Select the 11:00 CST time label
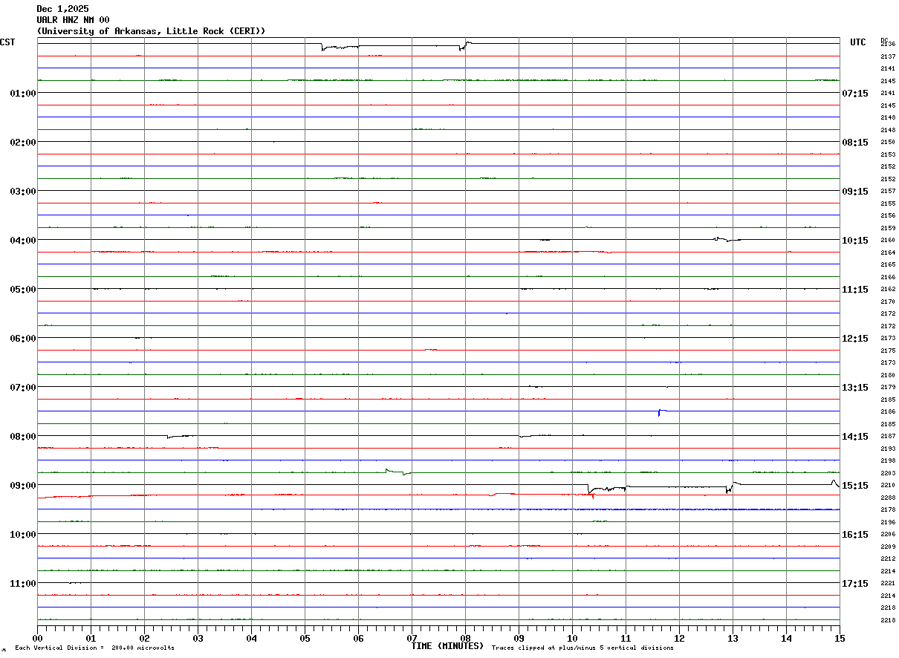The image size is (899, 658). [x=23, y=583]
